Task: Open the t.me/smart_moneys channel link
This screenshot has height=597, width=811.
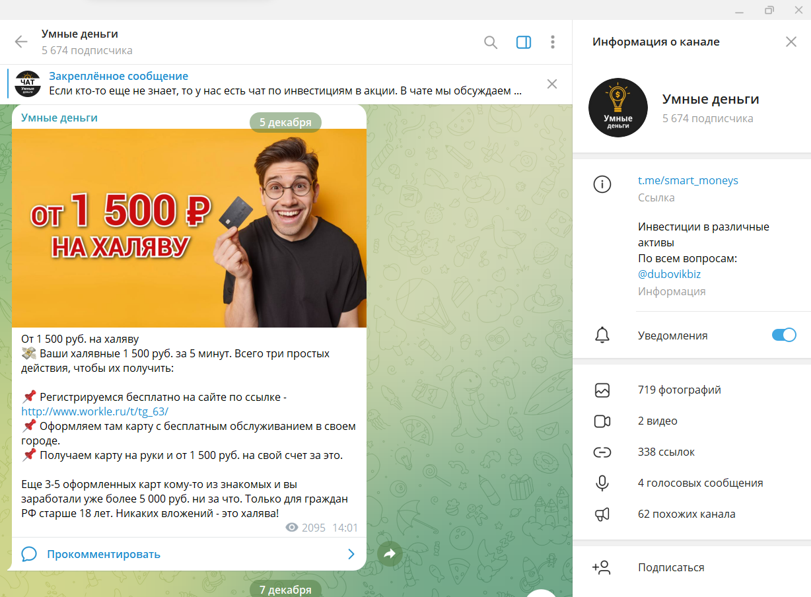Action: coord(688,180)
